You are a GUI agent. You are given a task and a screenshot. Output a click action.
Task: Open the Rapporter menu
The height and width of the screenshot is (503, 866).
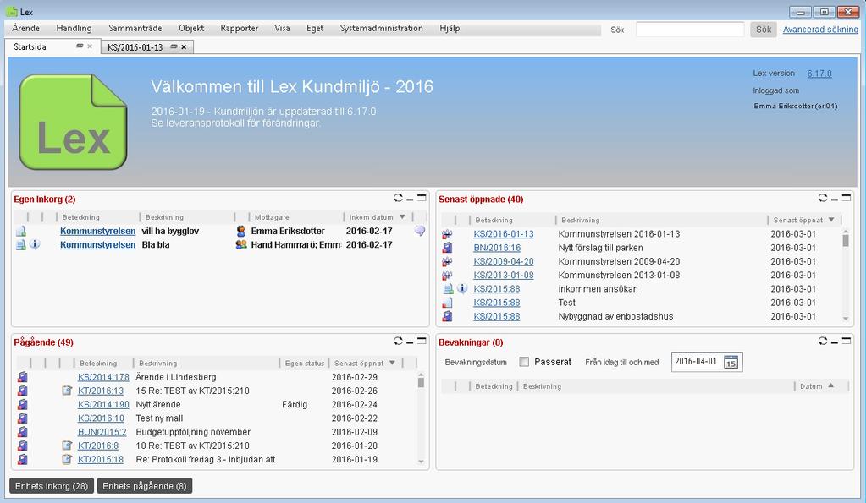point(239,28)
